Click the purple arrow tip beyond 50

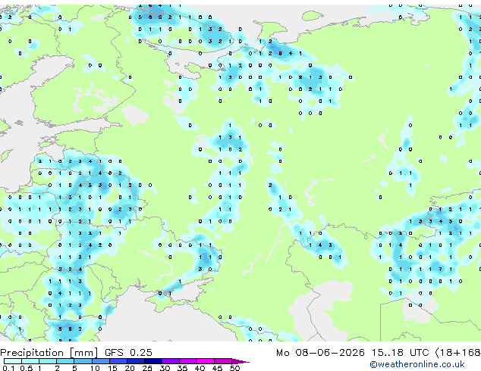click(240, 361)
